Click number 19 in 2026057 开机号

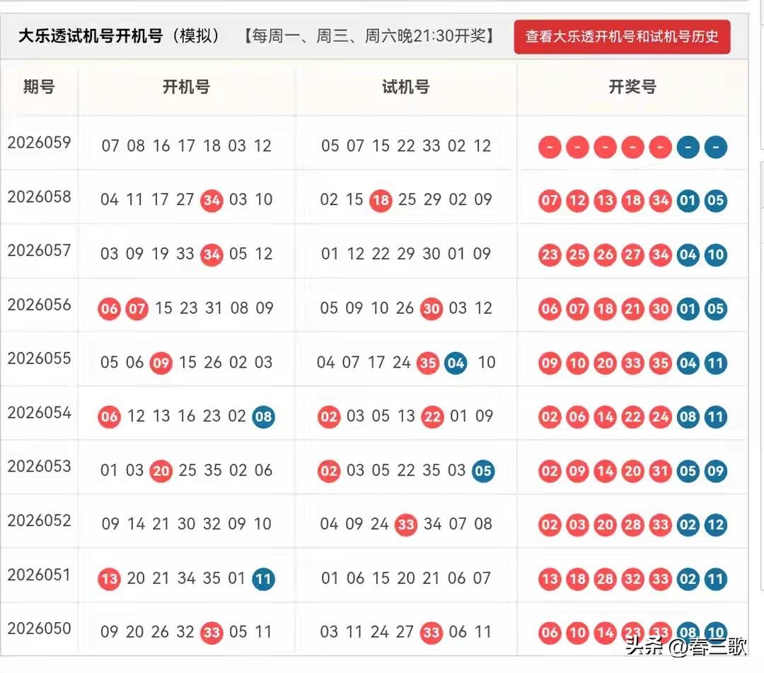[x=161, y=254]
